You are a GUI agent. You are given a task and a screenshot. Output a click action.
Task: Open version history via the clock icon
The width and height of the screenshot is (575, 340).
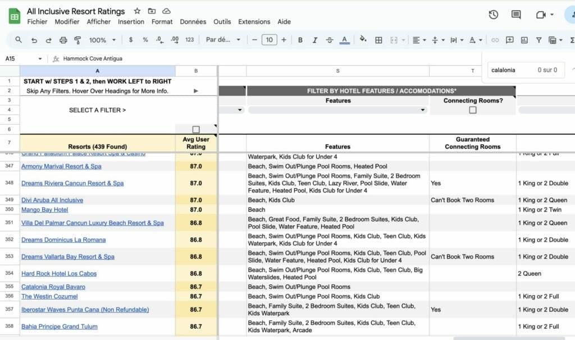(x=493, y=15)
